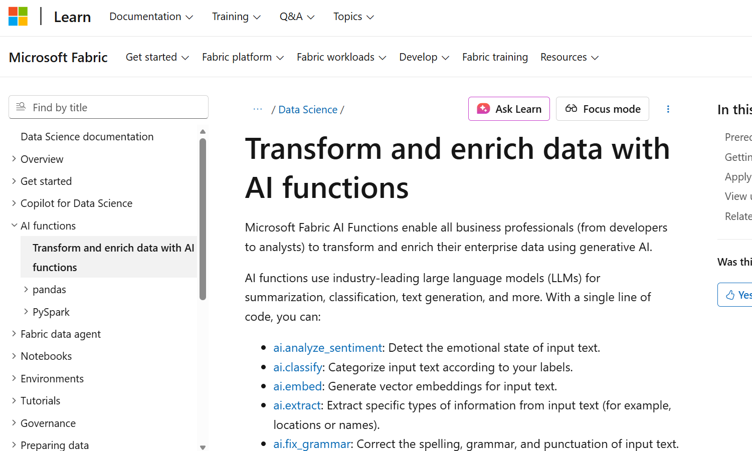Follow the ai.analyze_sentiment link

(x=327, y=348)
